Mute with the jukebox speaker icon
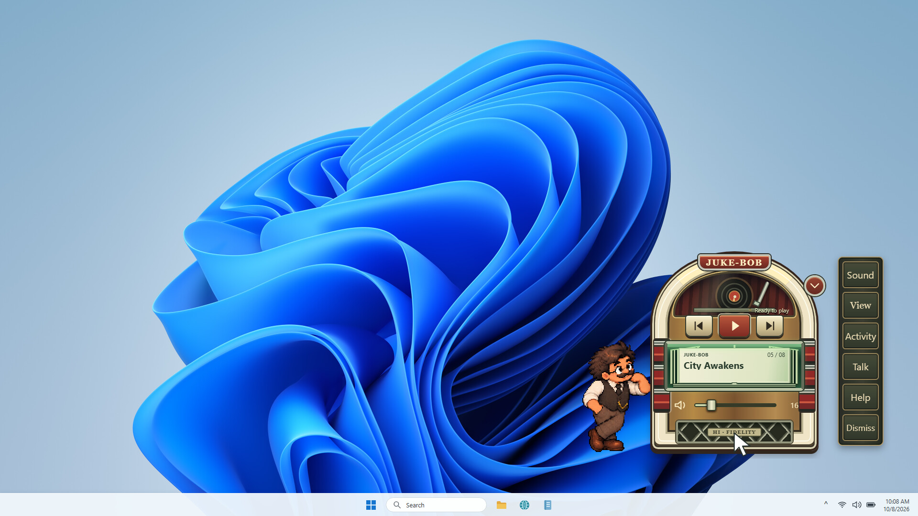The width and height of the screenshot is (918, 516). point(680,405)
